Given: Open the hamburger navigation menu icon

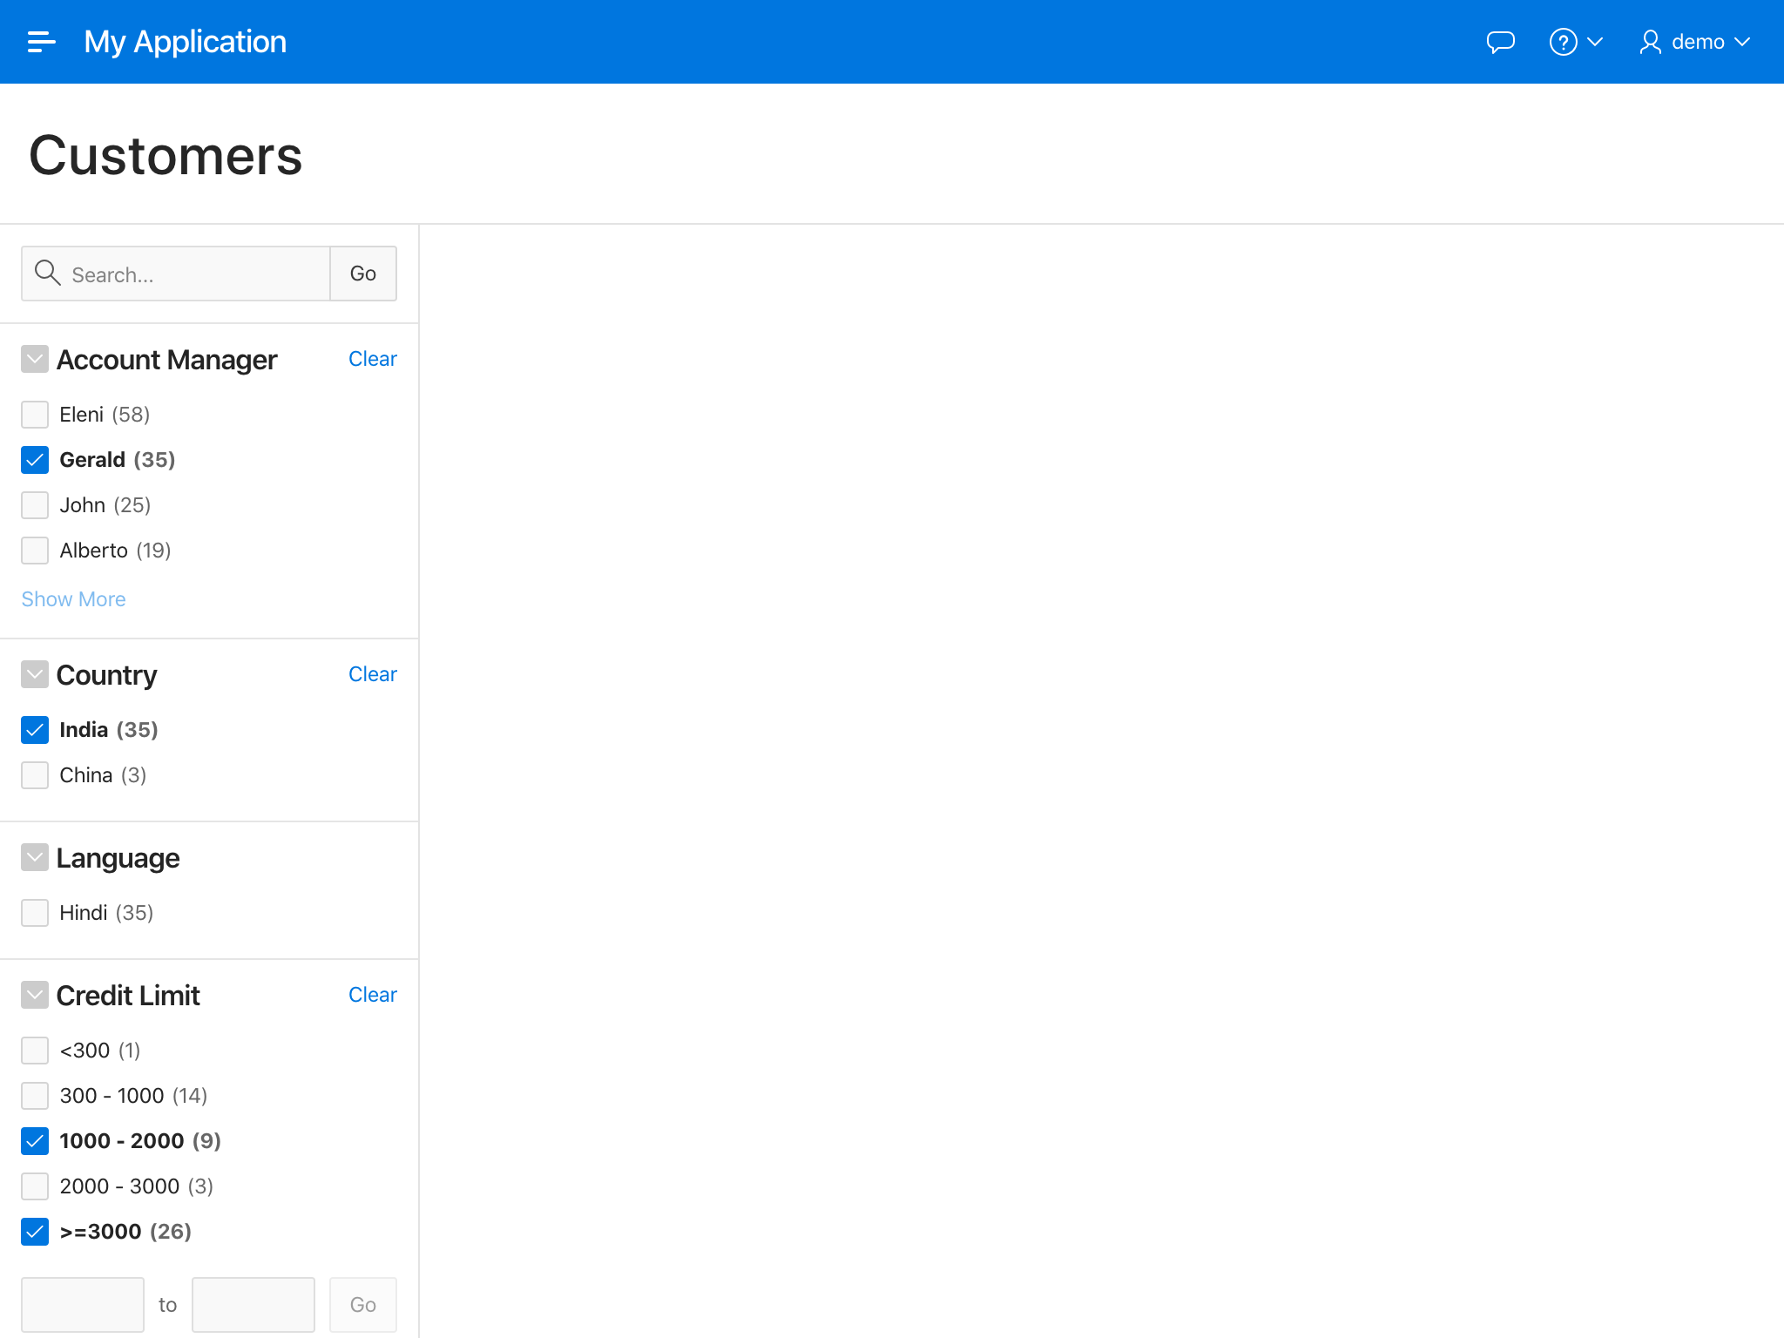Looking at the screenshot, I should pos(41,42).
